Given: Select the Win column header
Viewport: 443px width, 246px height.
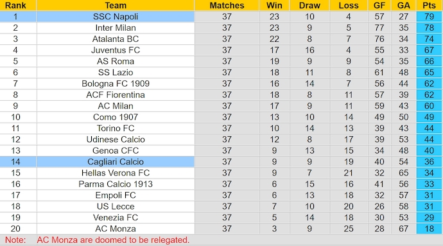Looking at the screenshot, I should 274,5.
